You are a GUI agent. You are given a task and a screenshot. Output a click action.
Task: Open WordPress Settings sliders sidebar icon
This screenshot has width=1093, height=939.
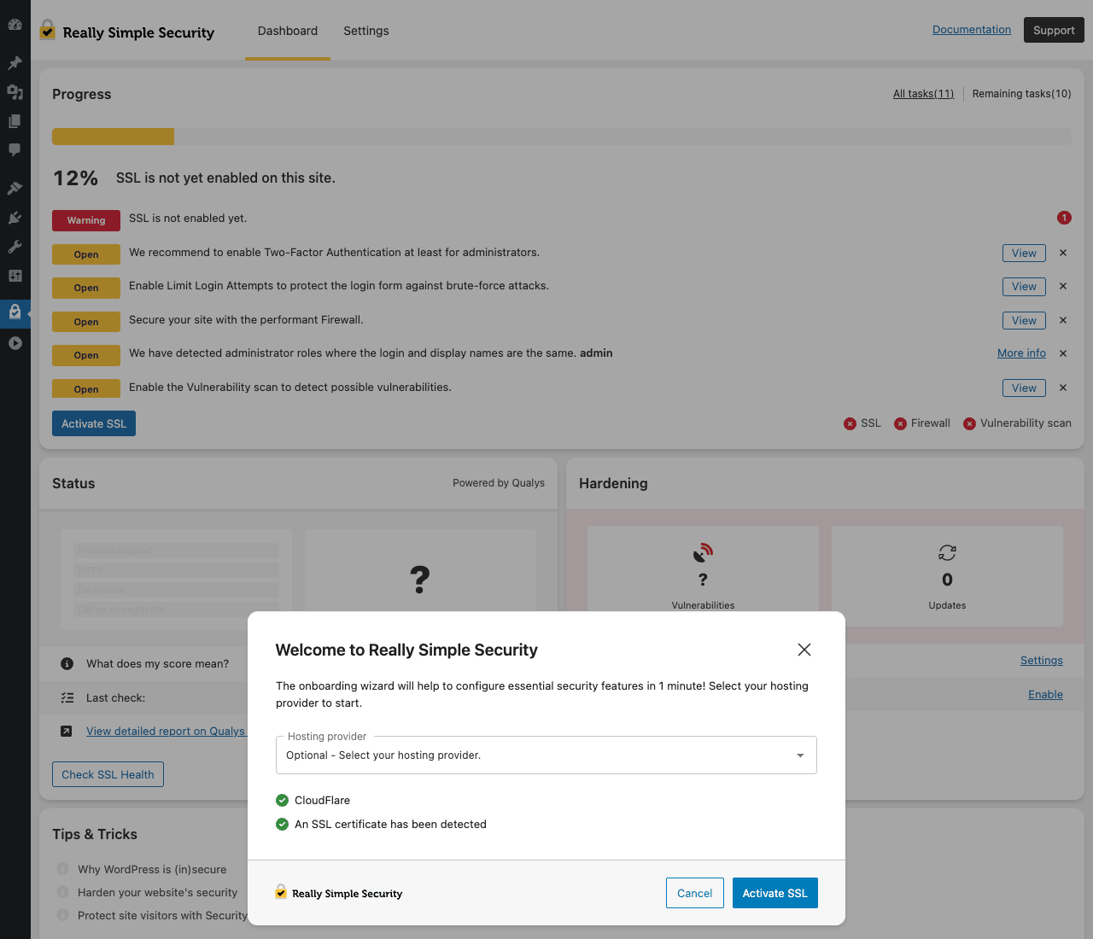click(15, 276)
